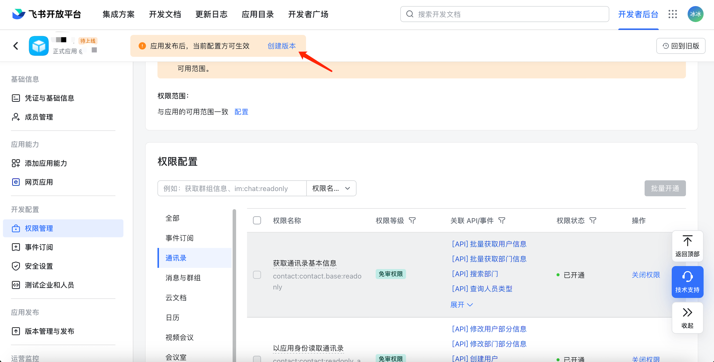Viewport: 714px width, 362px height.
Task: Click the 返回顶部 up-arrow button
Action: pyautogui.click(x=687, y=246)
